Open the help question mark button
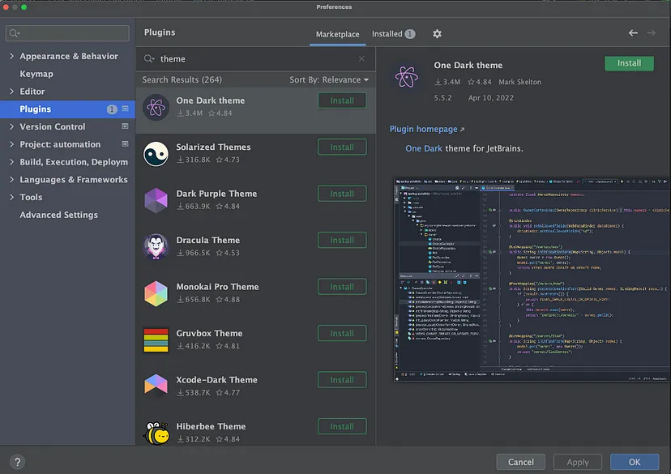671x474 pixels. (17, 462)
